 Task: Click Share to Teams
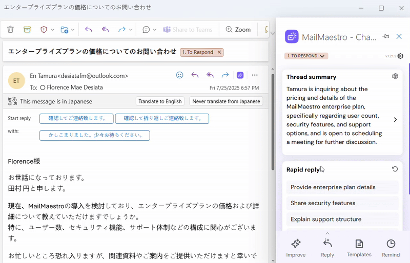click(188, 30)
